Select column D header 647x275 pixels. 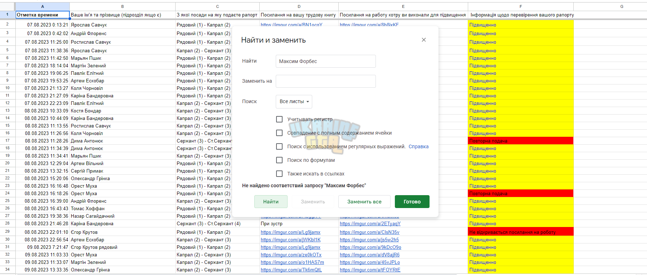(x=299, y=6)
